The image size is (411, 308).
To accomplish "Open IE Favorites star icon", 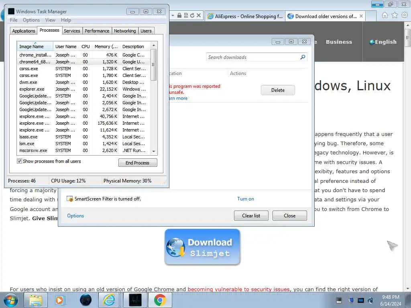I will 395,15.
